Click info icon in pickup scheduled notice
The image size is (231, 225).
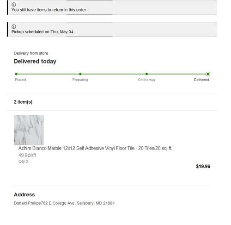click(x=14, y=26)
